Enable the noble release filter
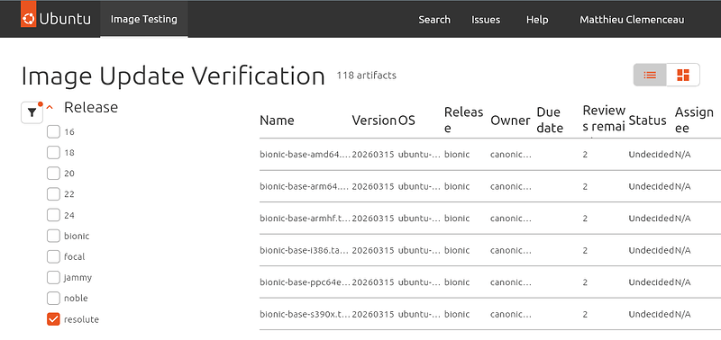Image resolution: width=721 pixels, height=340 pixels. coord(53,299)
